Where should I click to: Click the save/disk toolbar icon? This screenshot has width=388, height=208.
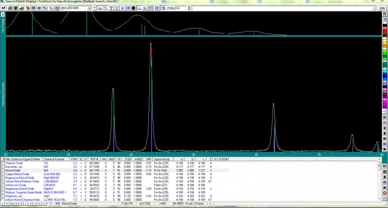(x=16, y=8)
